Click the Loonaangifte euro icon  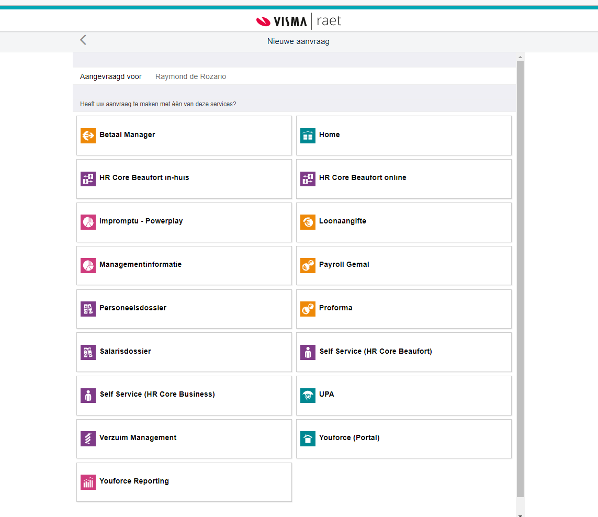pos(308,222)
